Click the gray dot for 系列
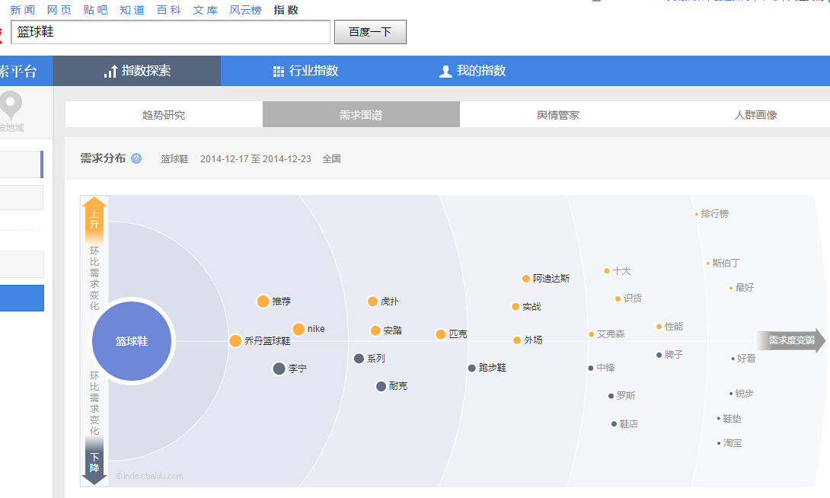This screenshot has width=830, height=498. 359,359
